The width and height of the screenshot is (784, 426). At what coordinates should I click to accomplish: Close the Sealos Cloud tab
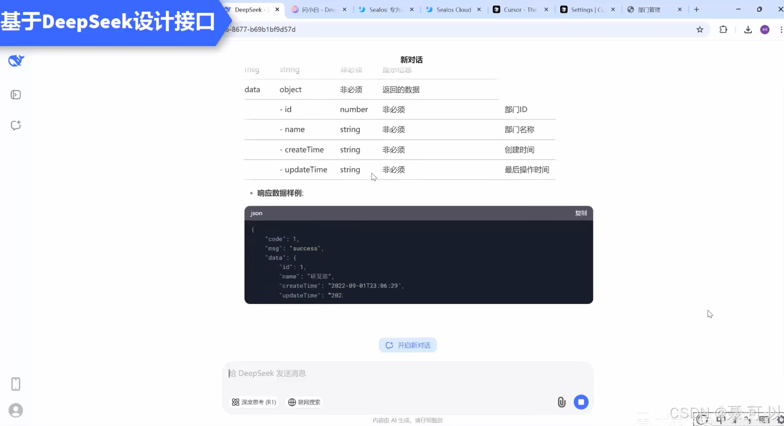click(479, 9)
